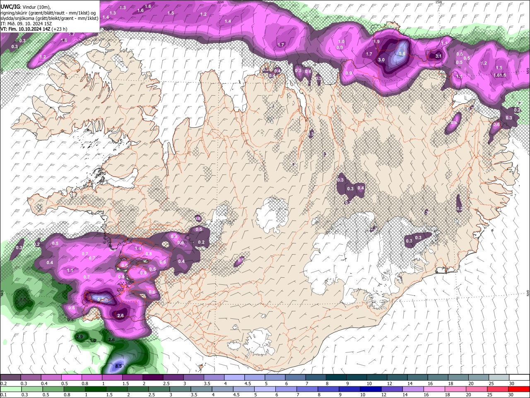
Task: Click the 8.5 rainfall value on the map
Action: tap(118, 366)
